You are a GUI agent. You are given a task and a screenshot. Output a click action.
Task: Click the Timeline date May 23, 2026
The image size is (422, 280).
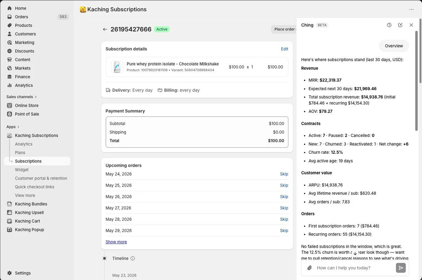(124, 275)
